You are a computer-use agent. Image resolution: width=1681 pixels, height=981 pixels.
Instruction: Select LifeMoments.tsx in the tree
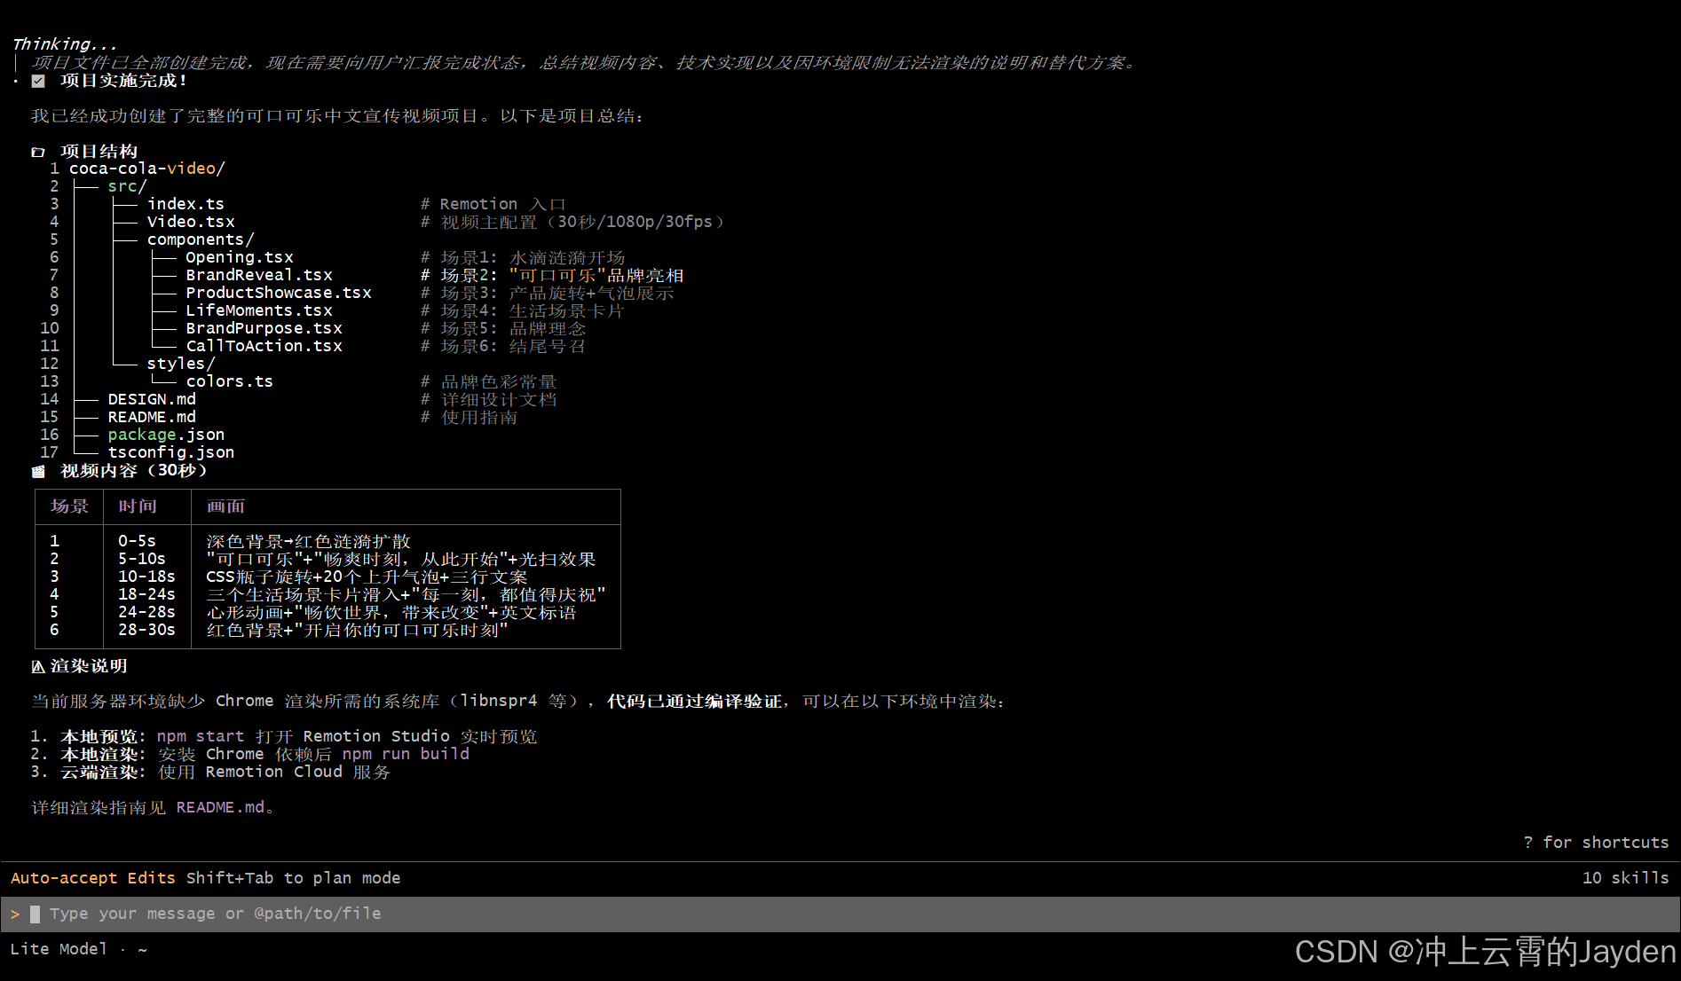click(x=259, y=310)
